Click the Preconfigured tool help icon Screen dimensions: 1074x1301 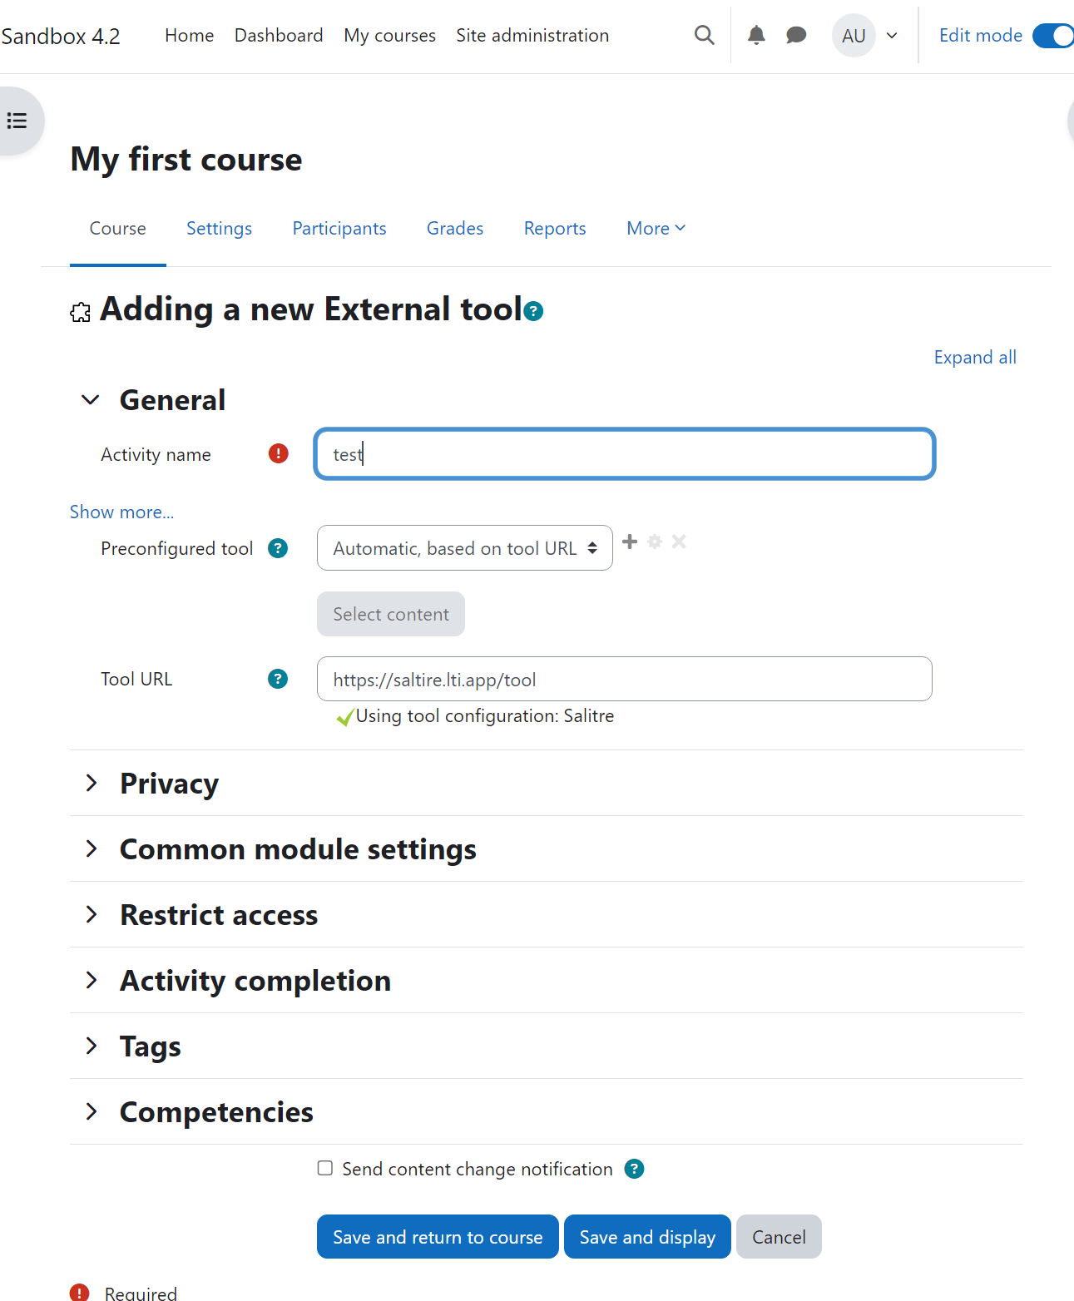pyautogui.click(x=278, y=548)
